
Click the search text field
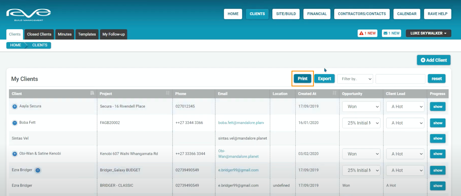pos(400,79)
